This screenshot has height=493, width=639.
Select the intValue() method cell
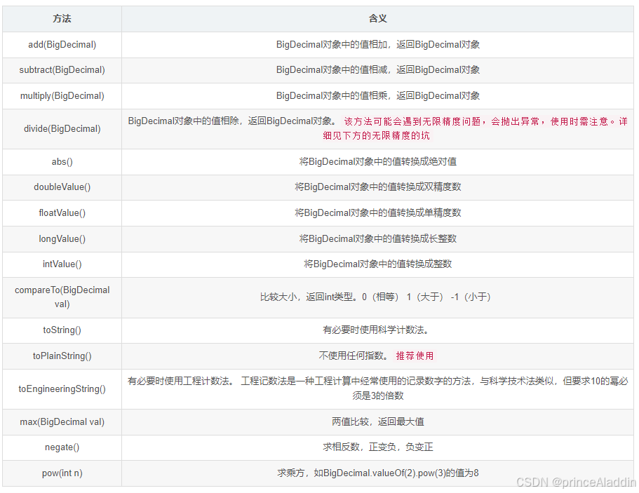click(x=62, y=264)
